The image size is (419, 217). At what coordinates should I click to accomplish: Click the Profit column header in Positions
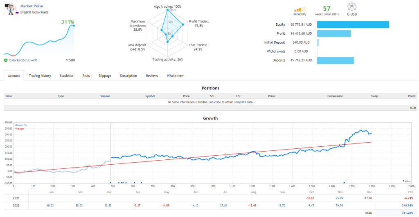[x=412, y=96]
